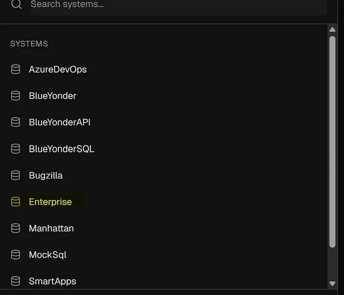Choose BlueYonderAPI from the systems list
344x295 pixels.
click(60, 122)
